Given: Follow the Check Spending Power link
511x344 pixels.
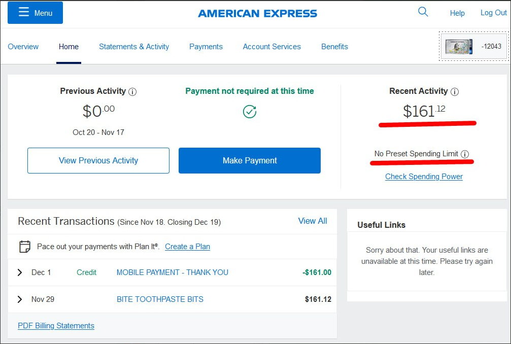Looking at the screenshot, I should click(424, 177).
